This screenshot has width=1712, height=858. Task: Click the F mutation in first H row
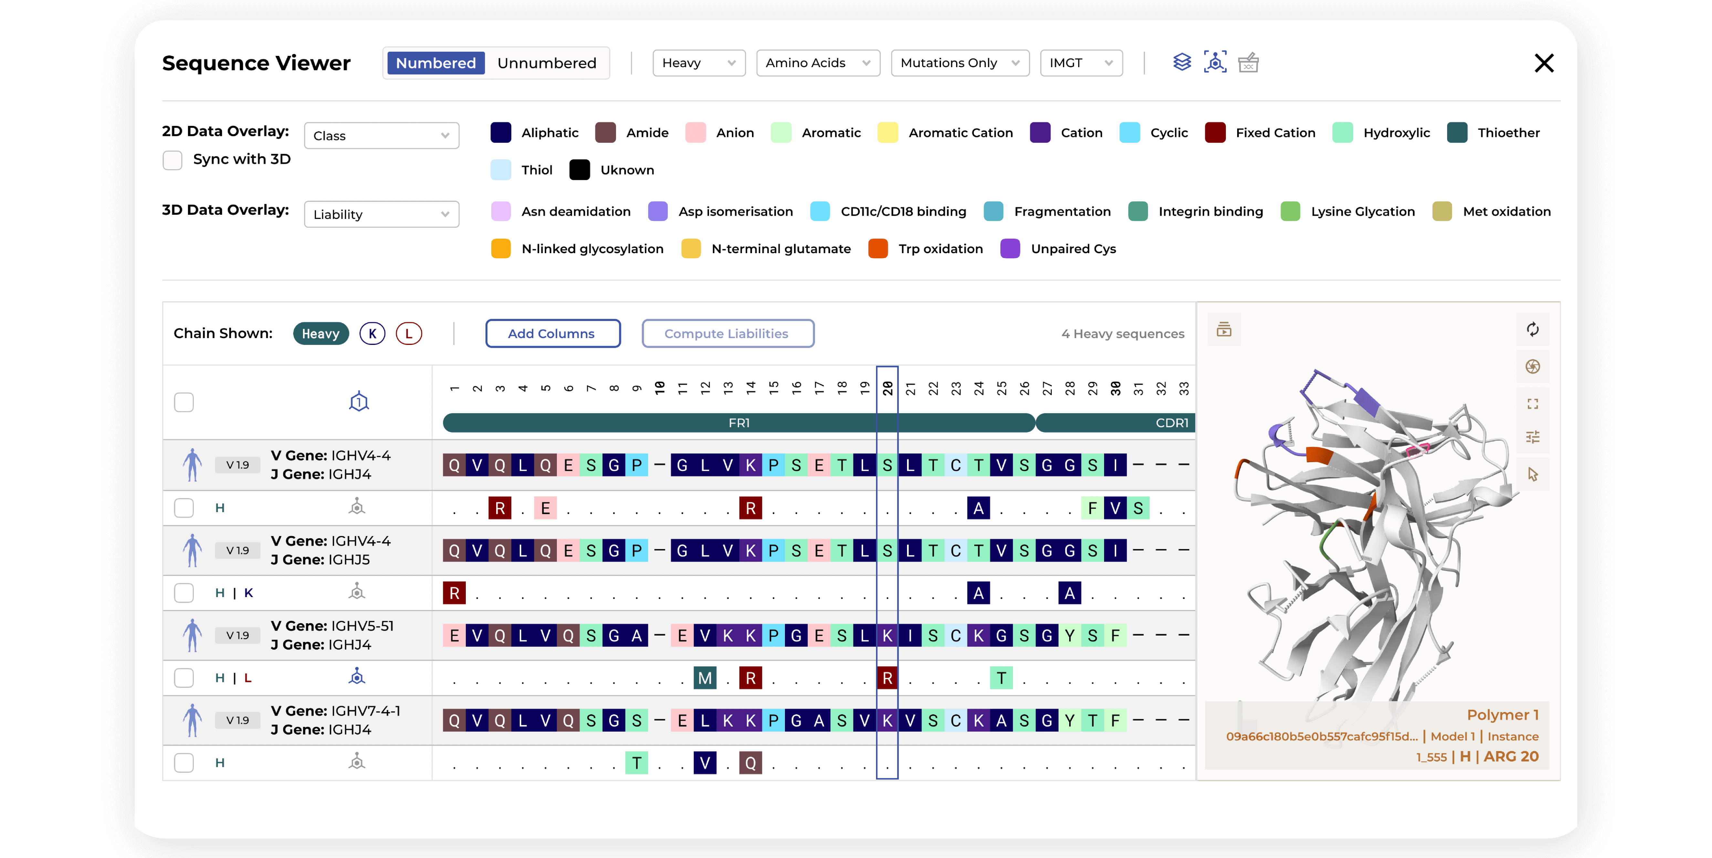pos(1092,508)
